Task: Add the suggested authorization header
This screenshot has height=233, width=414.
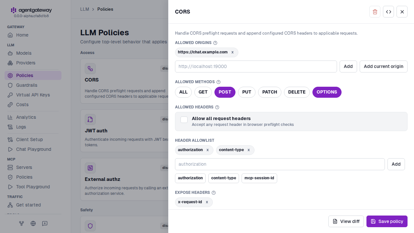Action: click(190, 178)
